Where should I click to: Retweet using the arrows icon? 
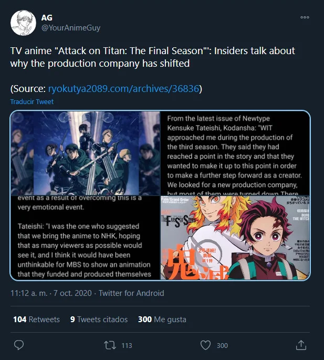pos(110,345)
